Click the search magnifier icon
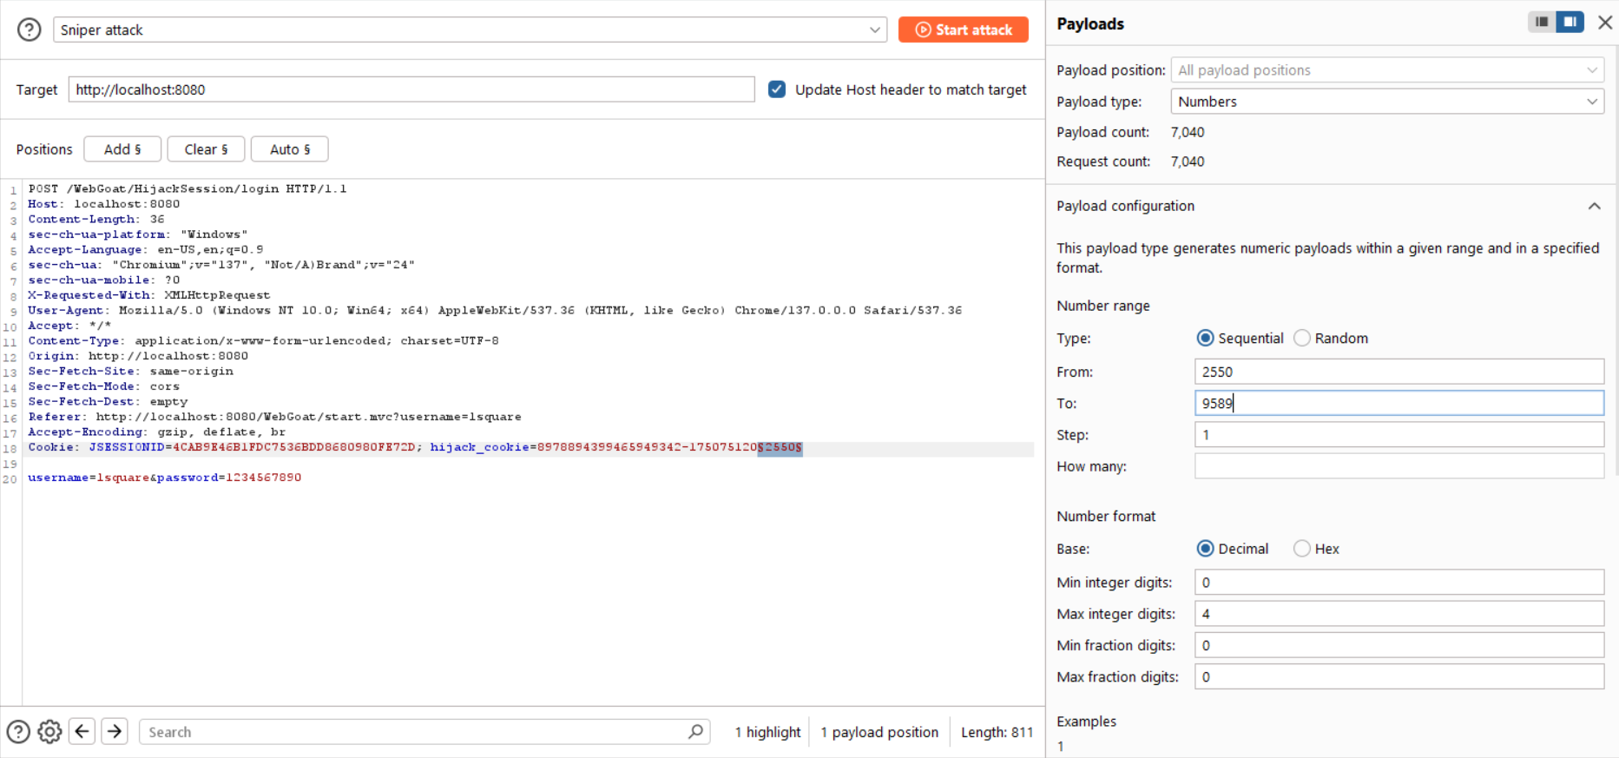 (696, 732)
